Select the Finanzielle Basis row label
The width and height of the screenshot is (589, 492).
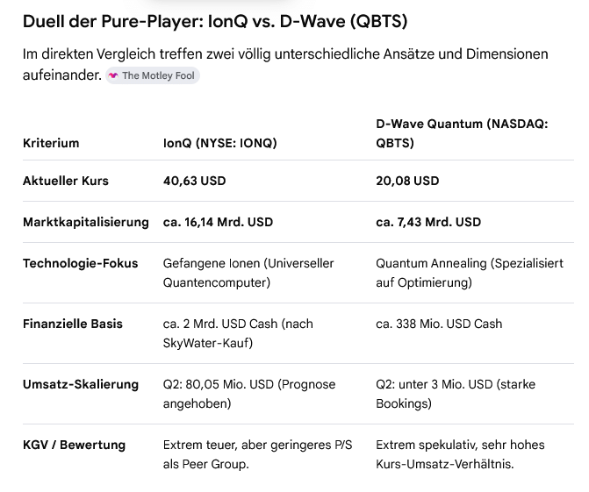(73, 324)
